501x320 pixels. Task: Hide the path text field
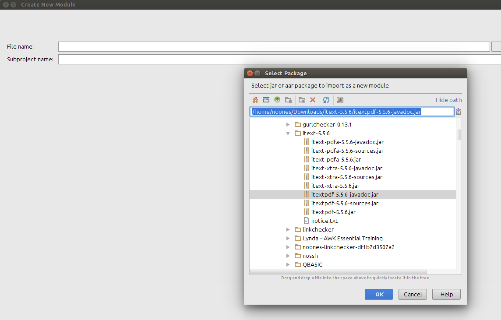point(448,100)
